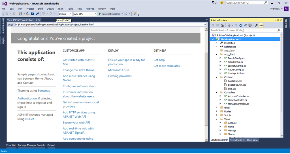Open the File menu
This screenshot has height=154, width=290.
pos(4,9)
